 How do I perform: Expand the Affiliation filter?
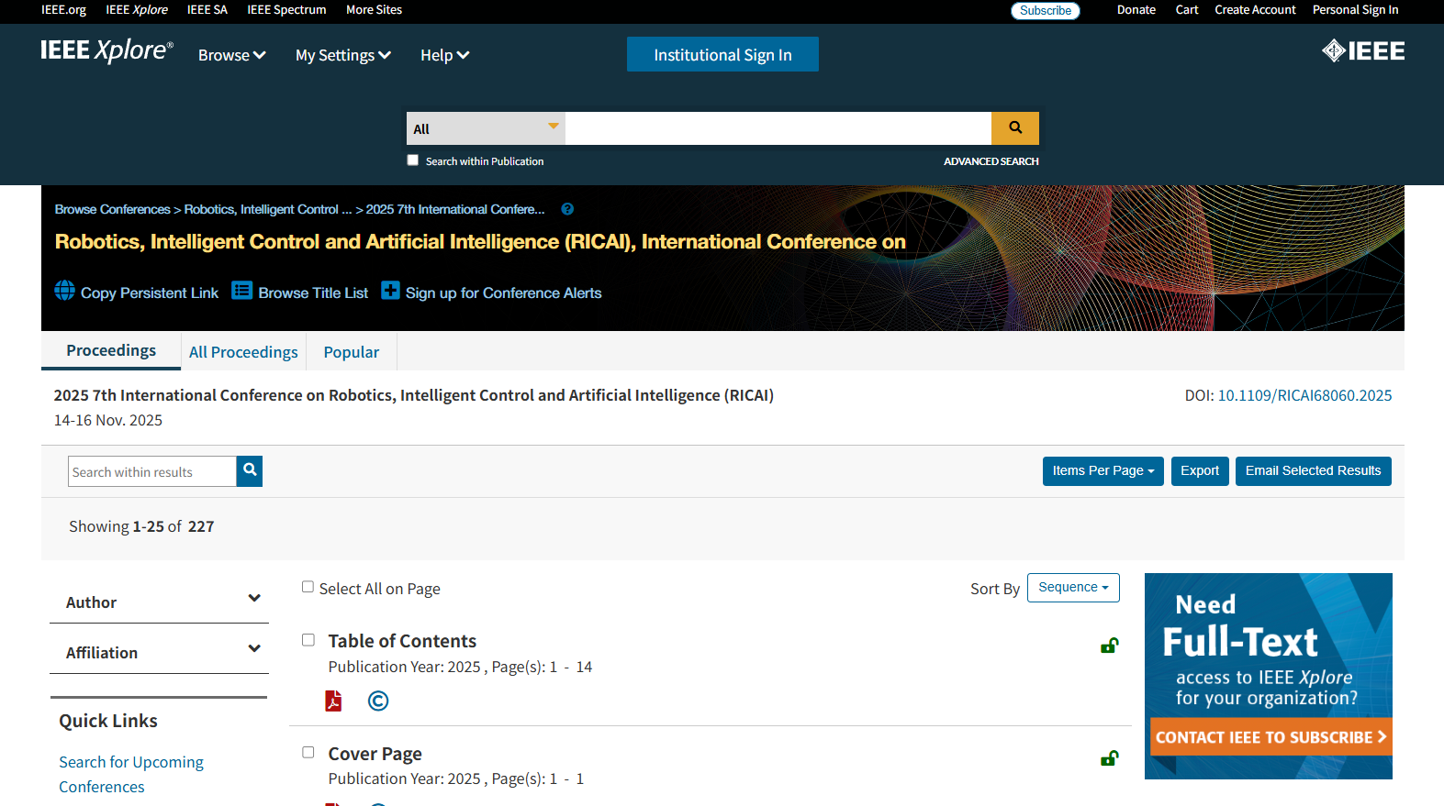160,652
